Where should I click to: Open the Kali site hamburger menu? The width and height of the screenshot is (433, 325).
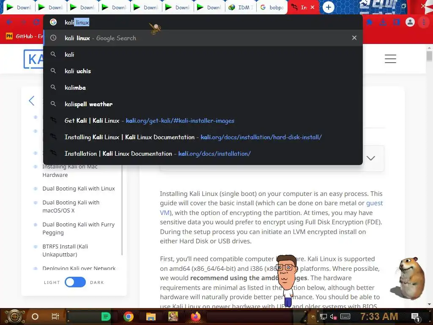coord(390,58)
